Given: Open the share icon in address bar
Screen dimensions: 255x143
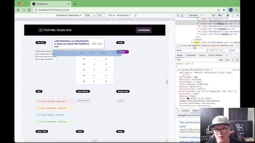Looking at the screenshot, I should pyautogui.click(x=218, y=10).
